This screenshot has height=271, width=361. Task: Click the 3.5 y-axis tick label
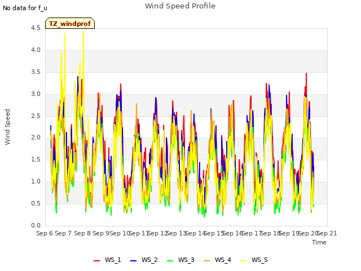(36, 72)
